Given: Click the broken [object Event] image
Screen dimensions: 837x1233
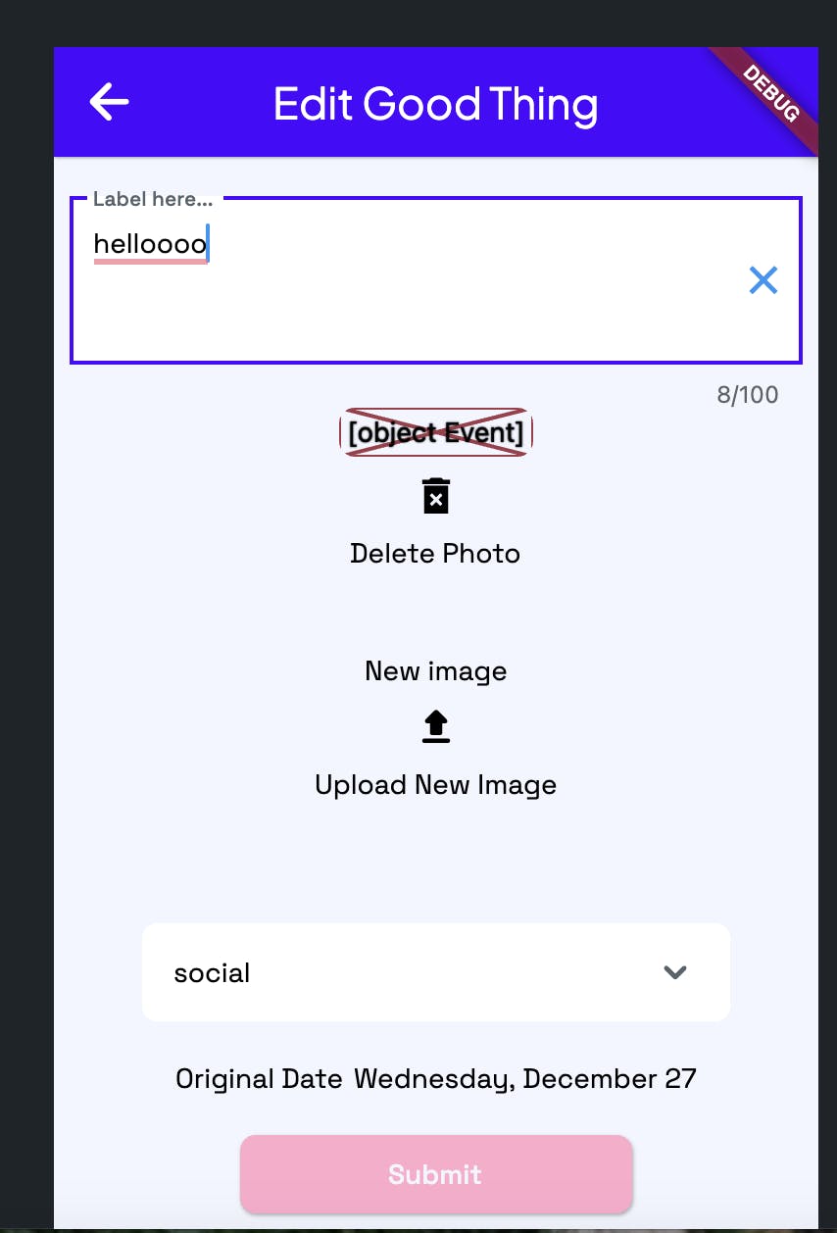Looking at the screenshot, I should click(x=435, y=432).
